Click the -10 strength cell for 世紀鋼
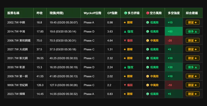Screen dimensions: 207x106 coord(174,85)
